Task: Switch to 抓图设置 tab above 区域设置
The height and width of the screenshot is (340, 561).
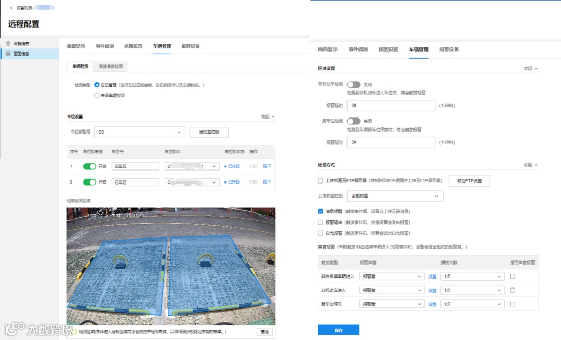Action: tap(388, 49)
